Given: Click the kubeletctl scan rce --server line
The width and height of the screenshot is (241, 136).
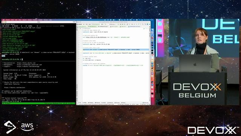Looking at the screenshot, I should [96, 44].
